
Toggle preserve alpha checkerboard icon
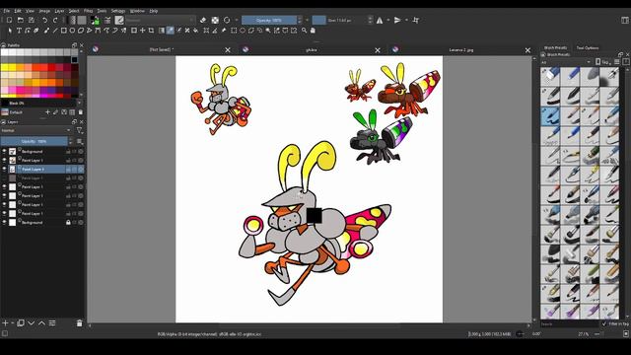click(215, 20)
